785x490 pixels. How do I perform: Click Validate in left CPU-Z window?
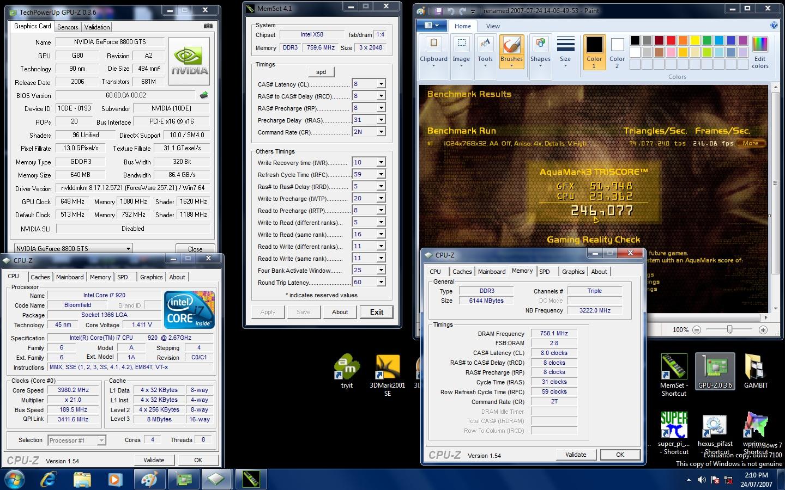tap(154, 460)
